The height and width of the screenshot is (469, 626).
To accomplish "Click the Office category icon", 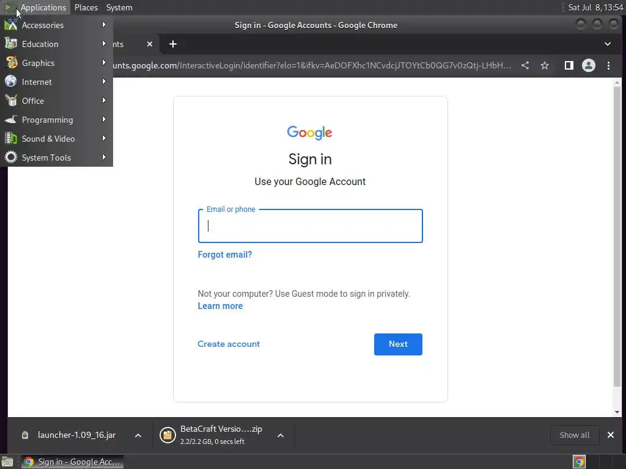I will tap(11, 101).
